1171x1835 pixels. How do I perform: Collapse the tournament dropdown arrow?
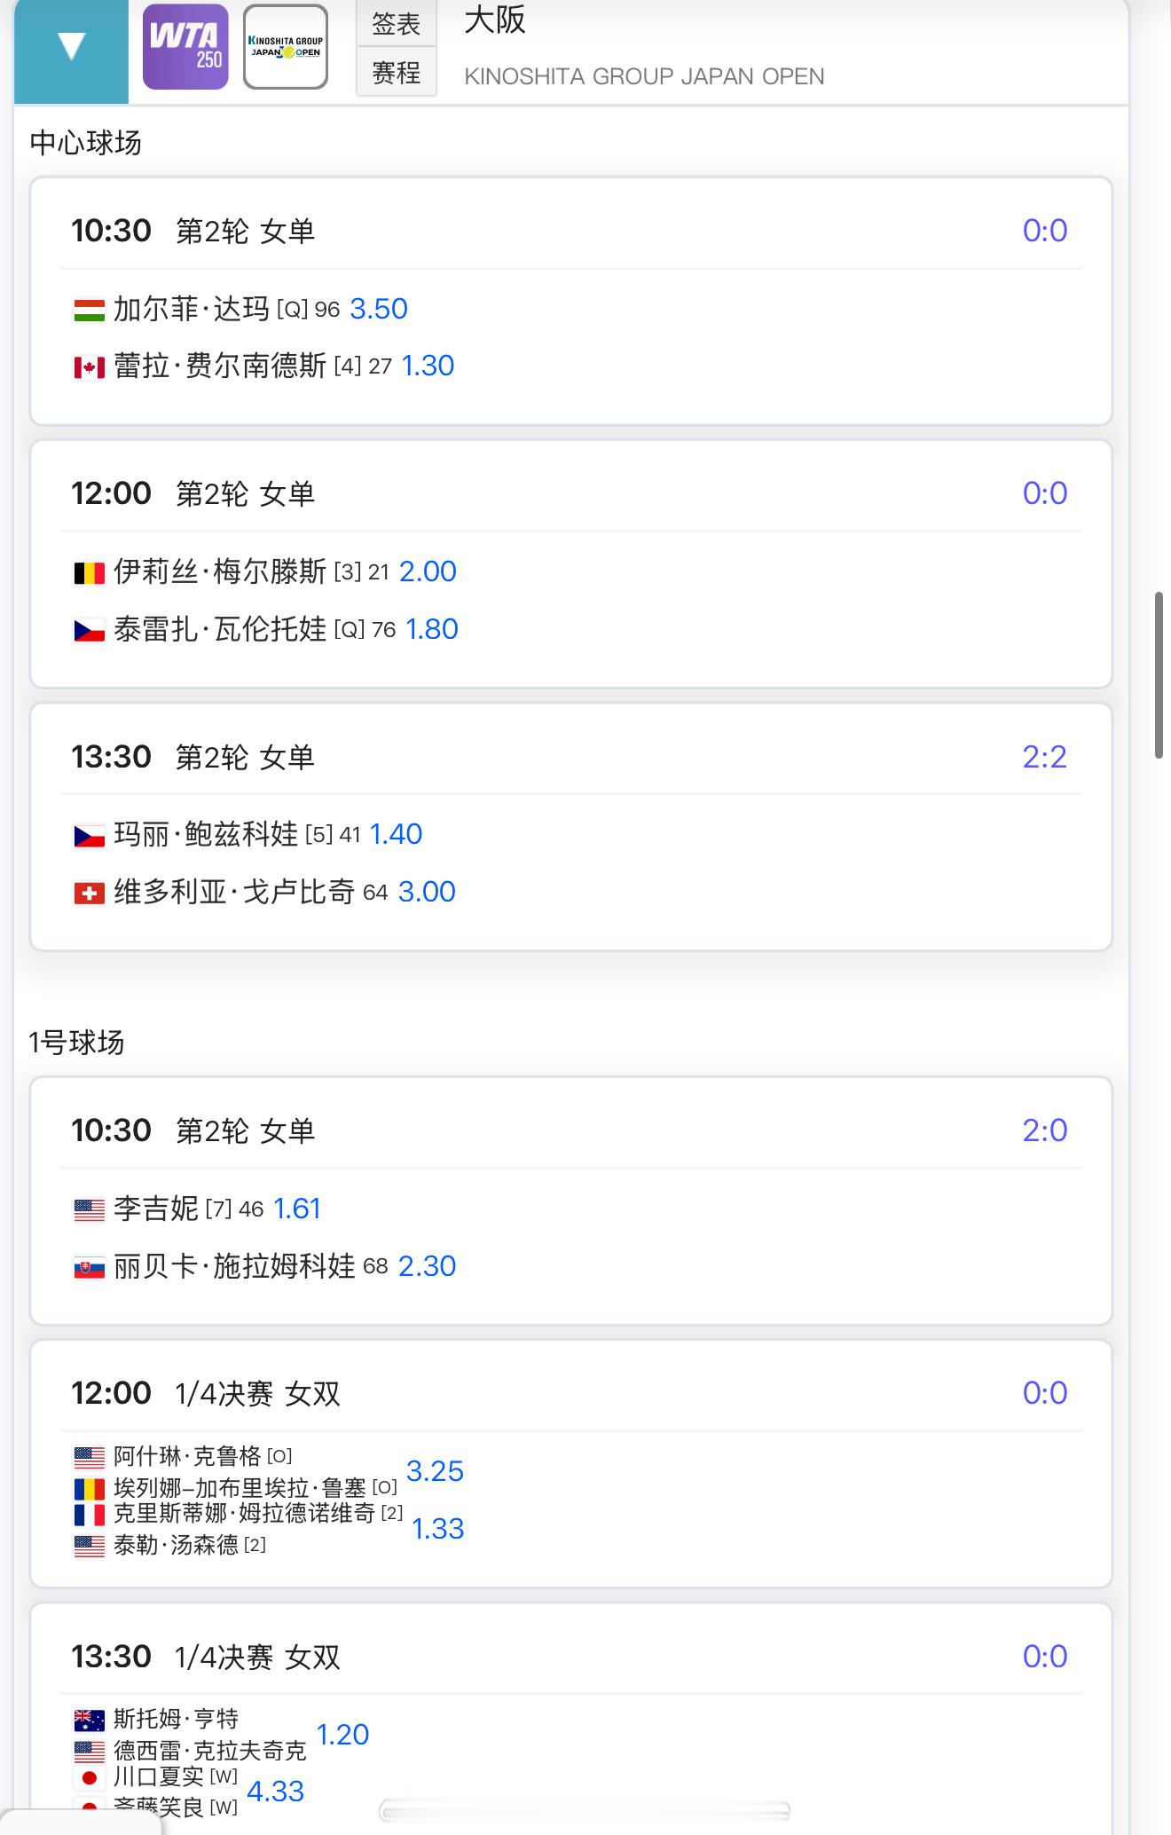(71, 46)
